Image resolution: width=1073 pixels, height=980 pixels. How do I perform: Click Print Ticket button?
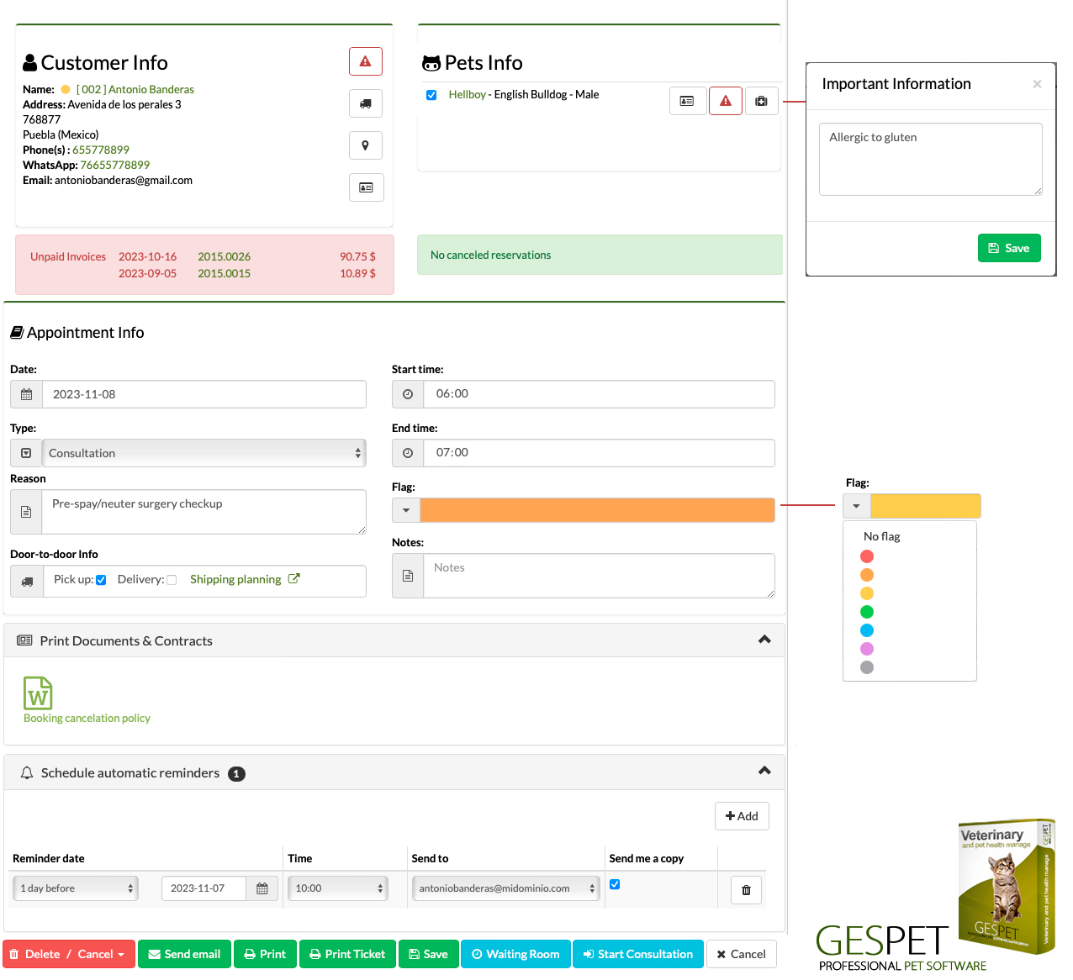pos(347,954)
